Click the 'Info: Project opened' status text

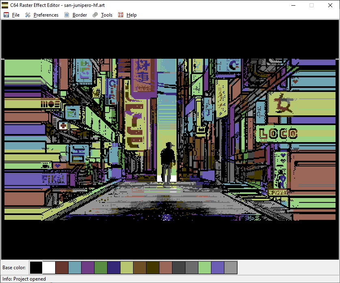[24, 279]
